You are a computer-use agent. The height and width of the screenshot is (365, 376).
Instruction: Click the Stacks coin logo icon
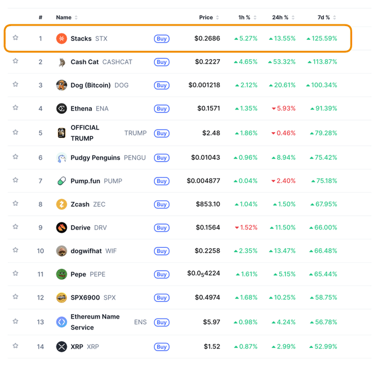pyautogui.click(x=61, y=38)
